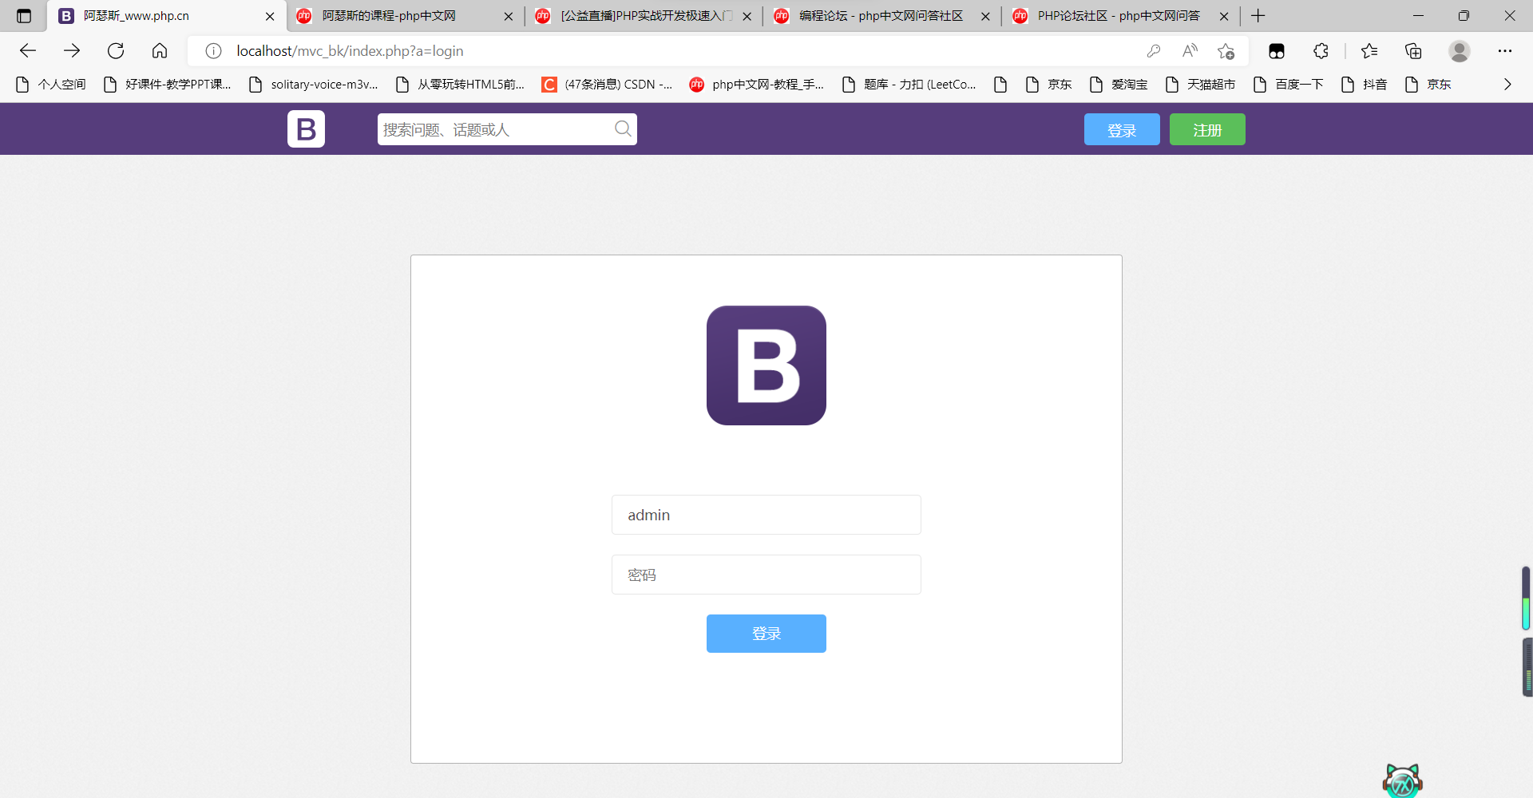Open 题库 - 力扣 (LeetCode) bookmark
Image resolution: width=1533 pixels, height=798 pixels.
tap(909, 85)
